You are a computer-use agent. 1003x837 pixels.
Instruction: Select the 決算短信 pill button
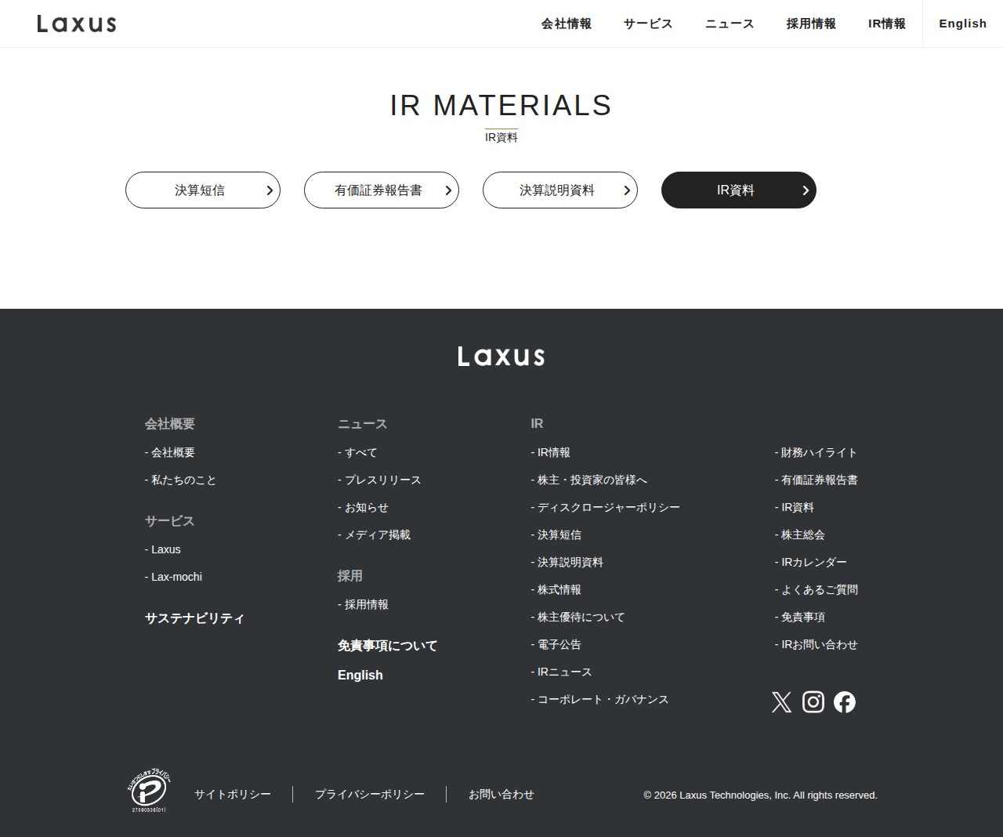click(x=203, y=190)
